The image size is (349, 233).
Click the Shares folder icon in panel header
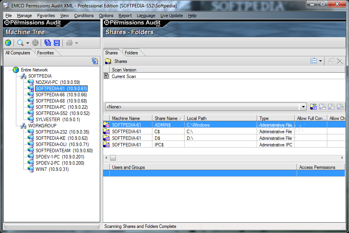(x=108, y=61)
